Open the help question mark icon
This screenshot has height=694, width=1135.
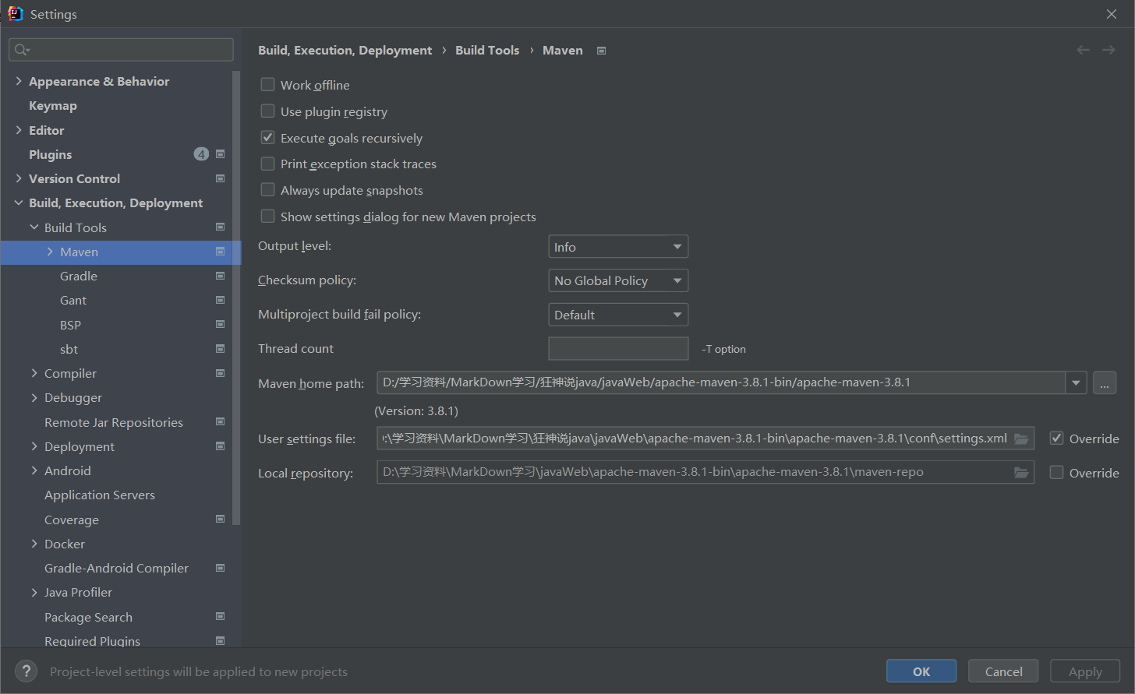point(26,671)
